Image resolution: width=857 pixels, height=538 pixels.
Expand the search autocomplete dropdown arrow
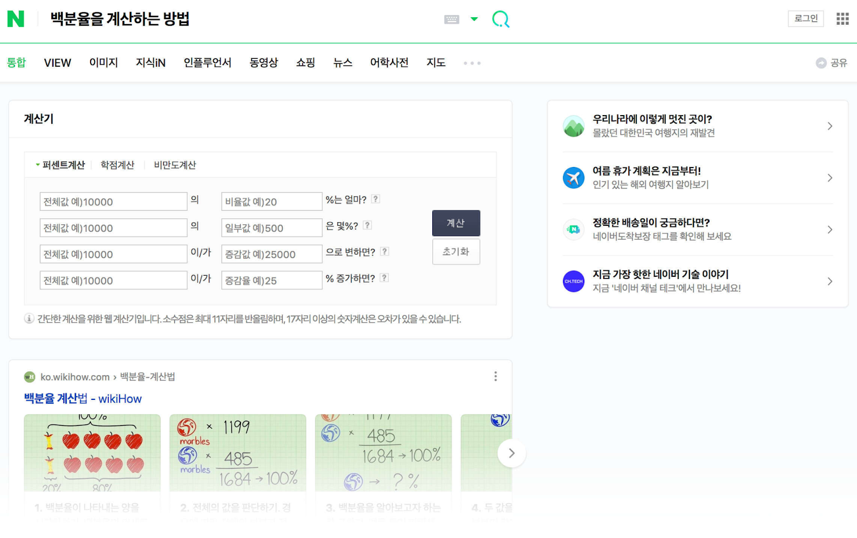pos(474,19)
